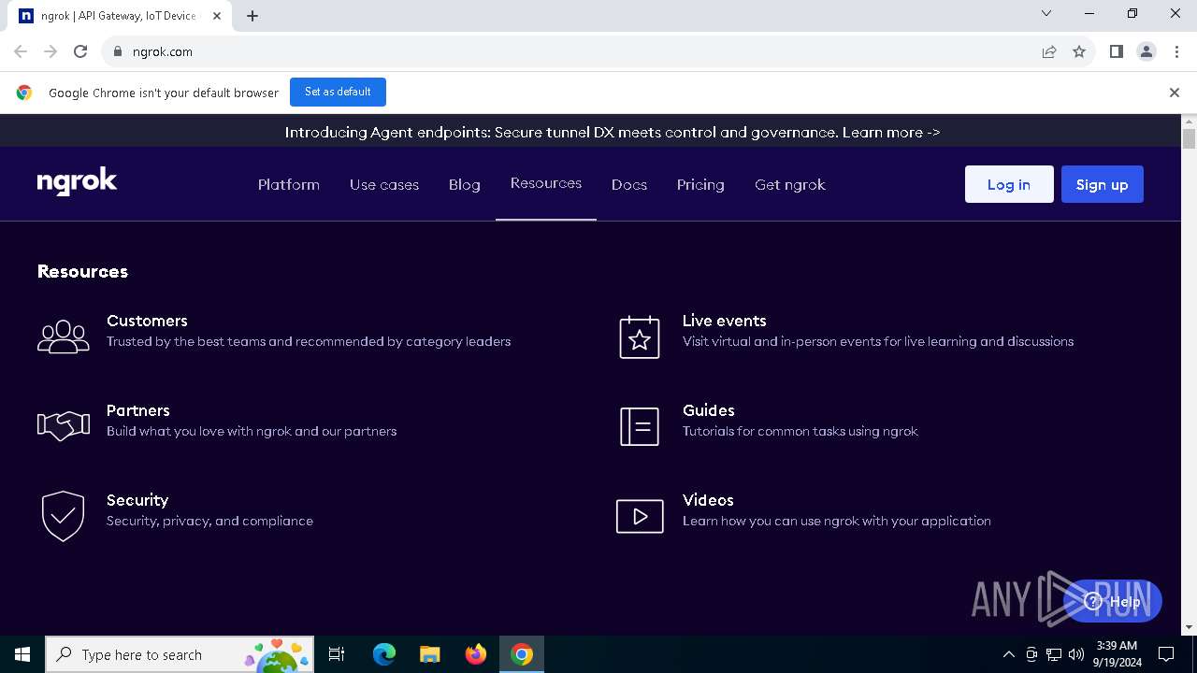Viewport: 1197px width, 673px height.
Task: Open the volume control in system tray
Action: tap(1076, 654)
